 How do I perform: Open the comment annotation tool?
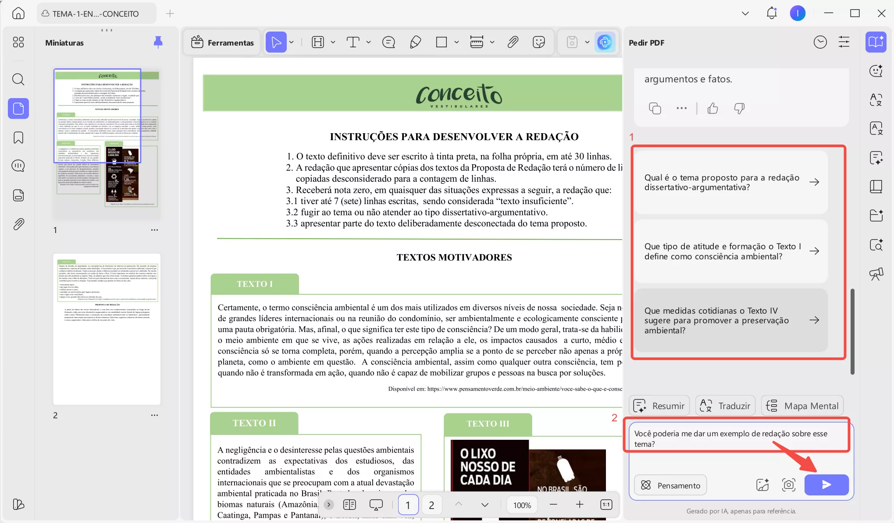[388, 42]
